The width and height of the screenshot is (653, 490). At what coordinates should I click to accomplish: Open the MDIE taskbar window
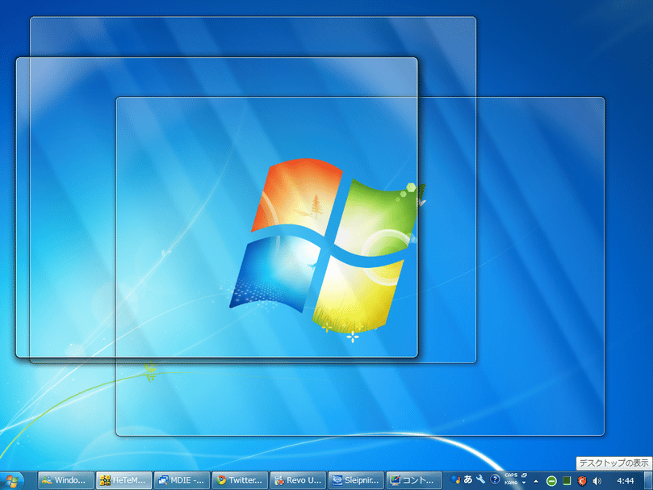(x=182, y=480)
